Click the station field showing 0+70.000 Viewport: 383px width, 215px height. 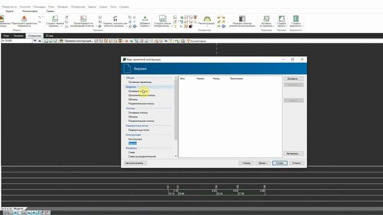click(x=17, y=41)
